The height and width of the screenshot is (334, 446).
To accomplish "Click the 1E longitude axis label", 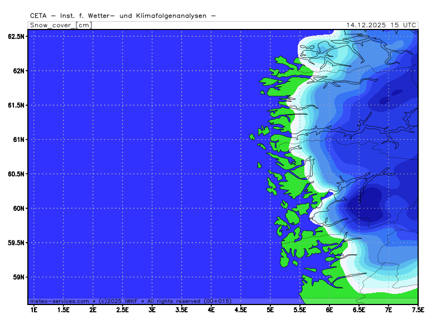I will (x=33, y=309).
